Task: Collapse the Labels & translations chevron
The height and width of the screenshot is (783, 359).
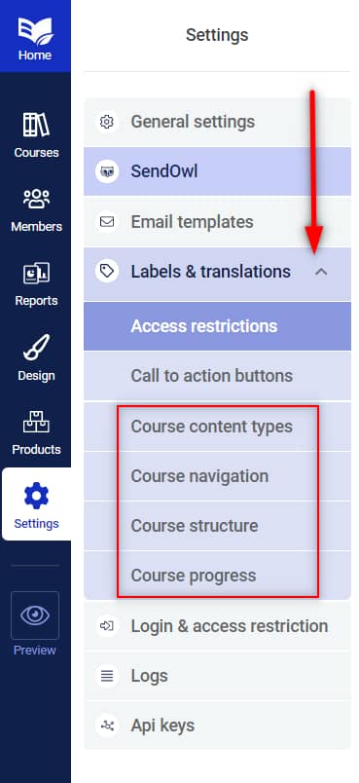Action: click(322, 272)
